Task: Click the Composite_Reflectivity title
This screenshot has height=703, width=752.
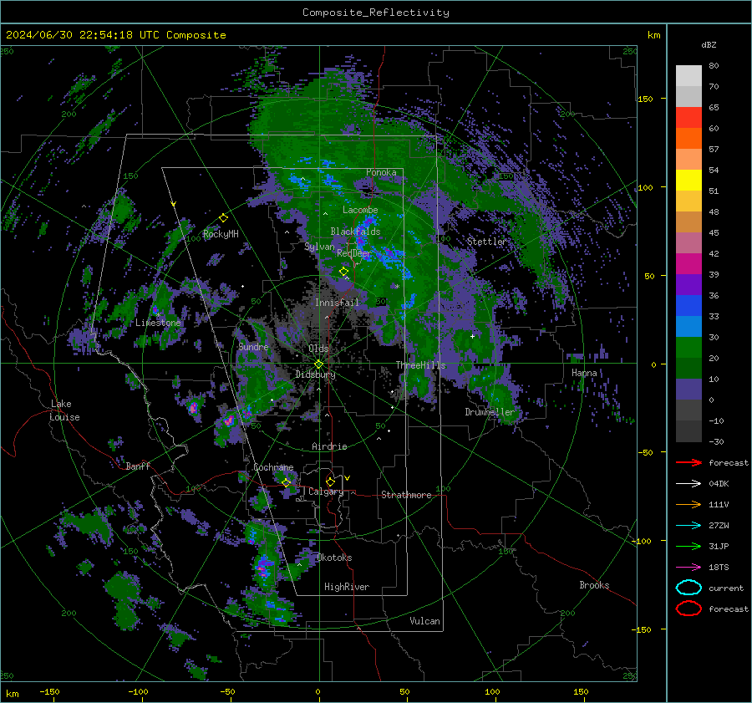Action: pos(376,13)
